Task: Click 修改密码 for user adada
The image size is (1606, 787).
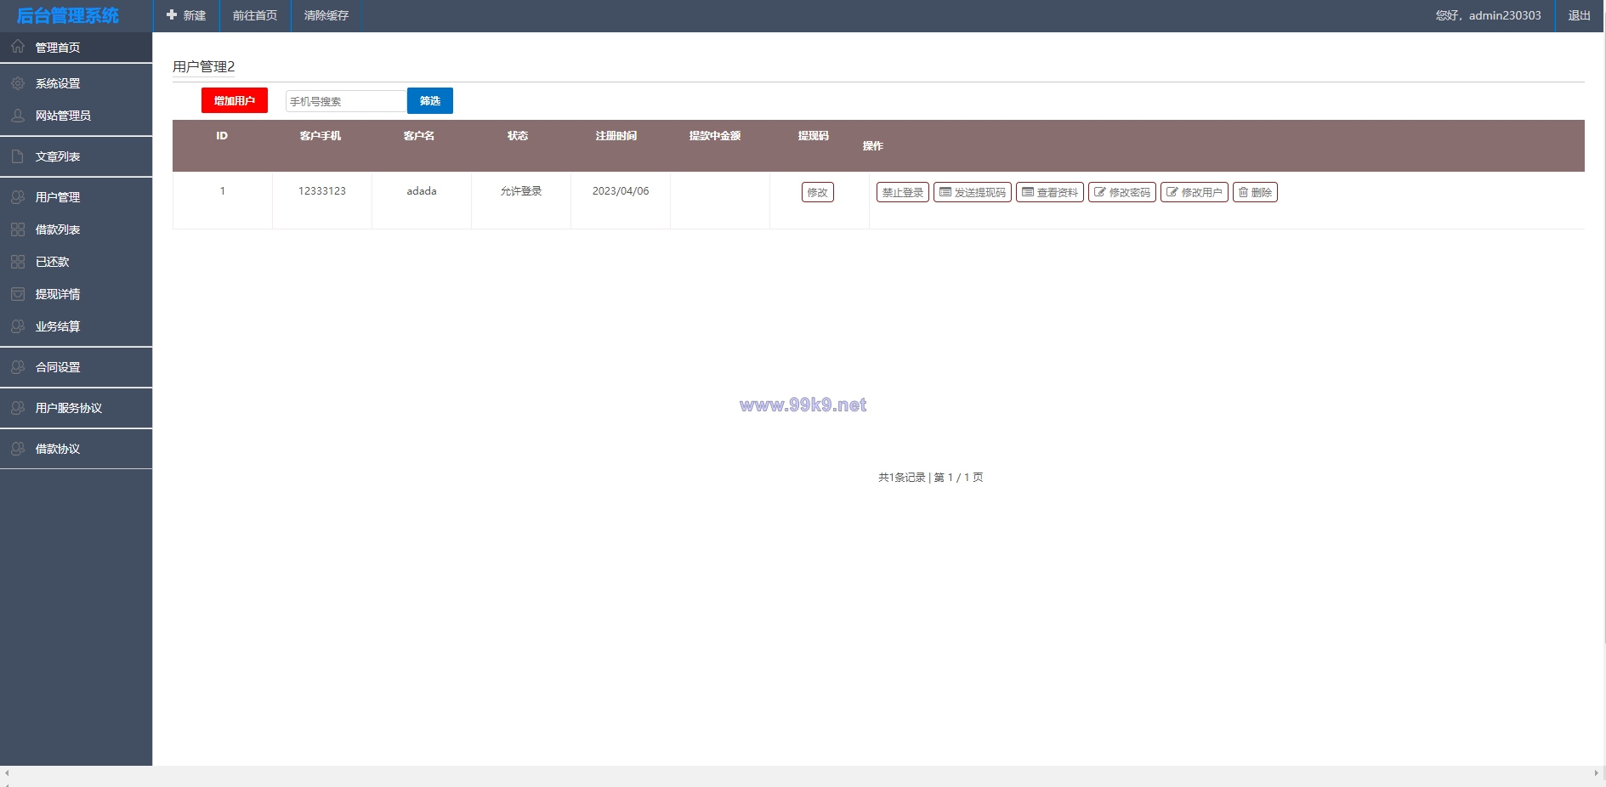Action: [1122, 192]
